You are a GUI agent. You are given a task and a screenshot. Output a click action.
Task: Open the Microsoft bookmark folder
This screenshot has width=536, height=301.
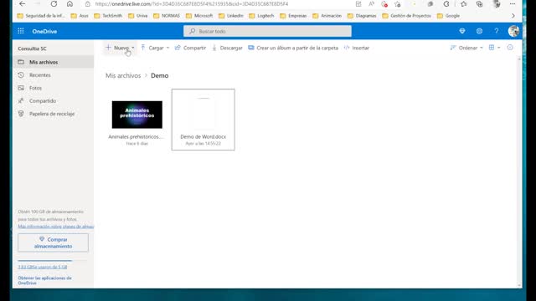point(199,16)
